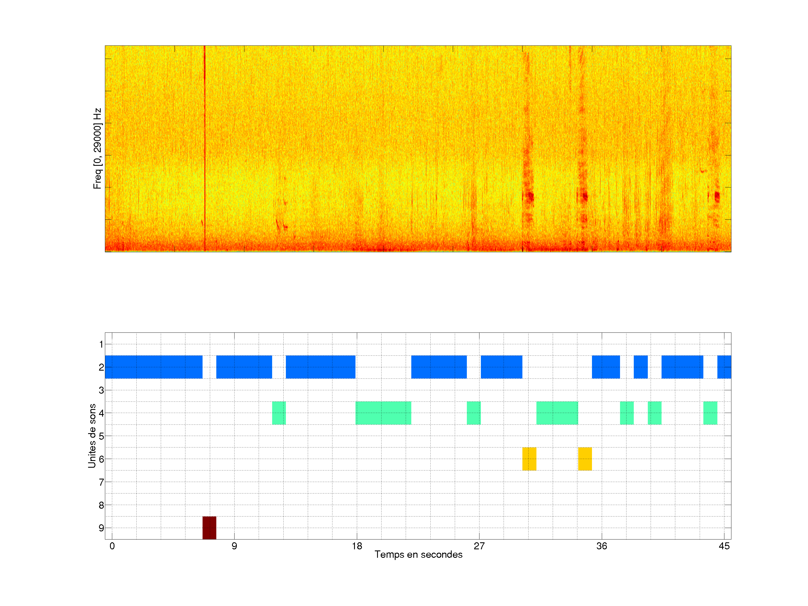
Task: Click the x-axis tick label 45
Action: [x=724, y=546]
